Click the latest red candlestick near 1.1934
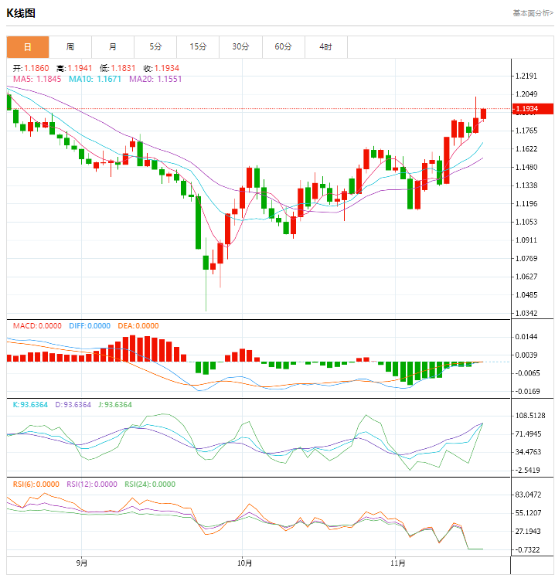This screenshot has height=578, width=555. pos(483,114)
